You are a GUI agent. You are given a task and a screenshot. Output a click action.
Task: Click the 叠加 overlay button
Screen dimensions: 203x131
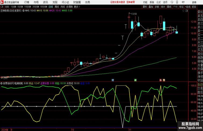[151, 7]
